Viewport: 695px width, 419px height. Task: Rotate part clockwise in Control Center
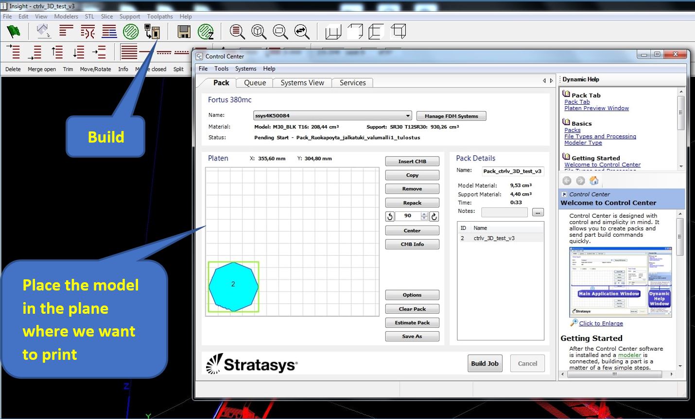(434, 216)
